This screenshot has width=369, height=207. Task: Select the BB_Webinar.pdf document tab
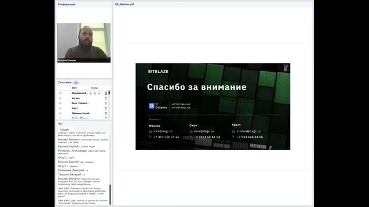[x=125, y=4]
